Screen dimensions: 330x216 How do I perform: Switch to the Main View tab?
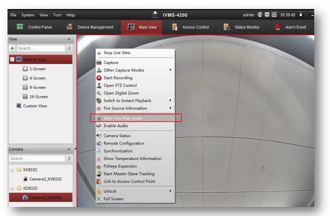coord(142,27)
